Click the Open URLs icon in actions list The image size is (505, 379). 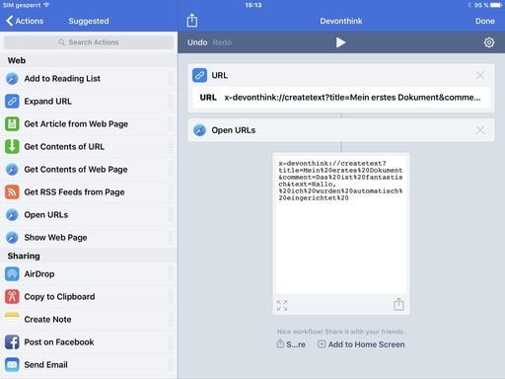click(12, 214)
